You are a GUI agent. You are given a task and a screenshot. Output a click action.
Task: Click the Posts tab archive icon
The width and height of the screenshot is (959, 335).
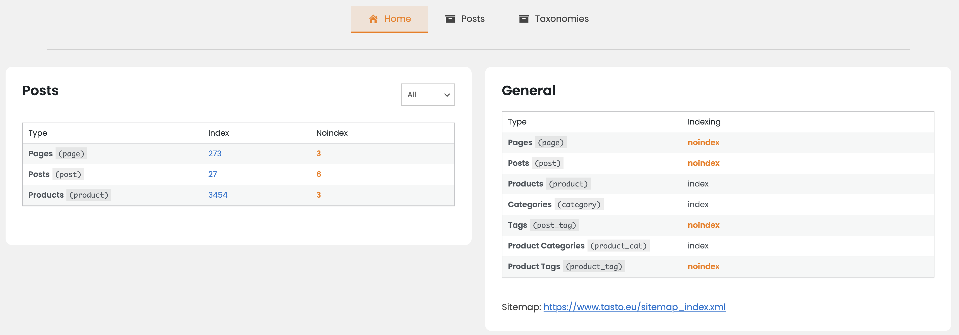(x=450, y=19)
